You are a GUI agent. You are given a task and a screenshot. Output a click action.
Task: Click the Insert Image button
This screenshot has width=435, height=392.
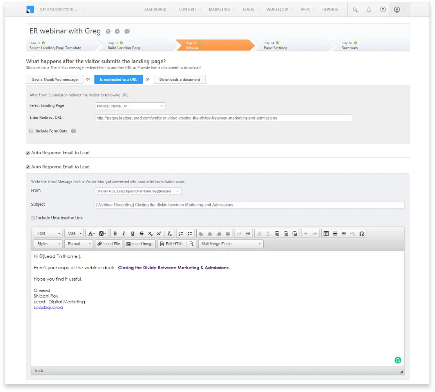tap(140, 244)
